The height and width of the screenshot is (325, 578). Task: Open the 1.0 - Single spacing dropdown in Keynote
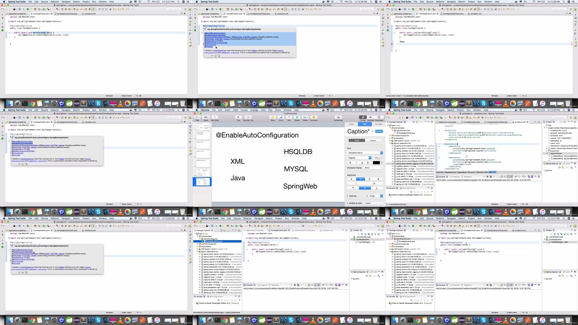(373, 196)
